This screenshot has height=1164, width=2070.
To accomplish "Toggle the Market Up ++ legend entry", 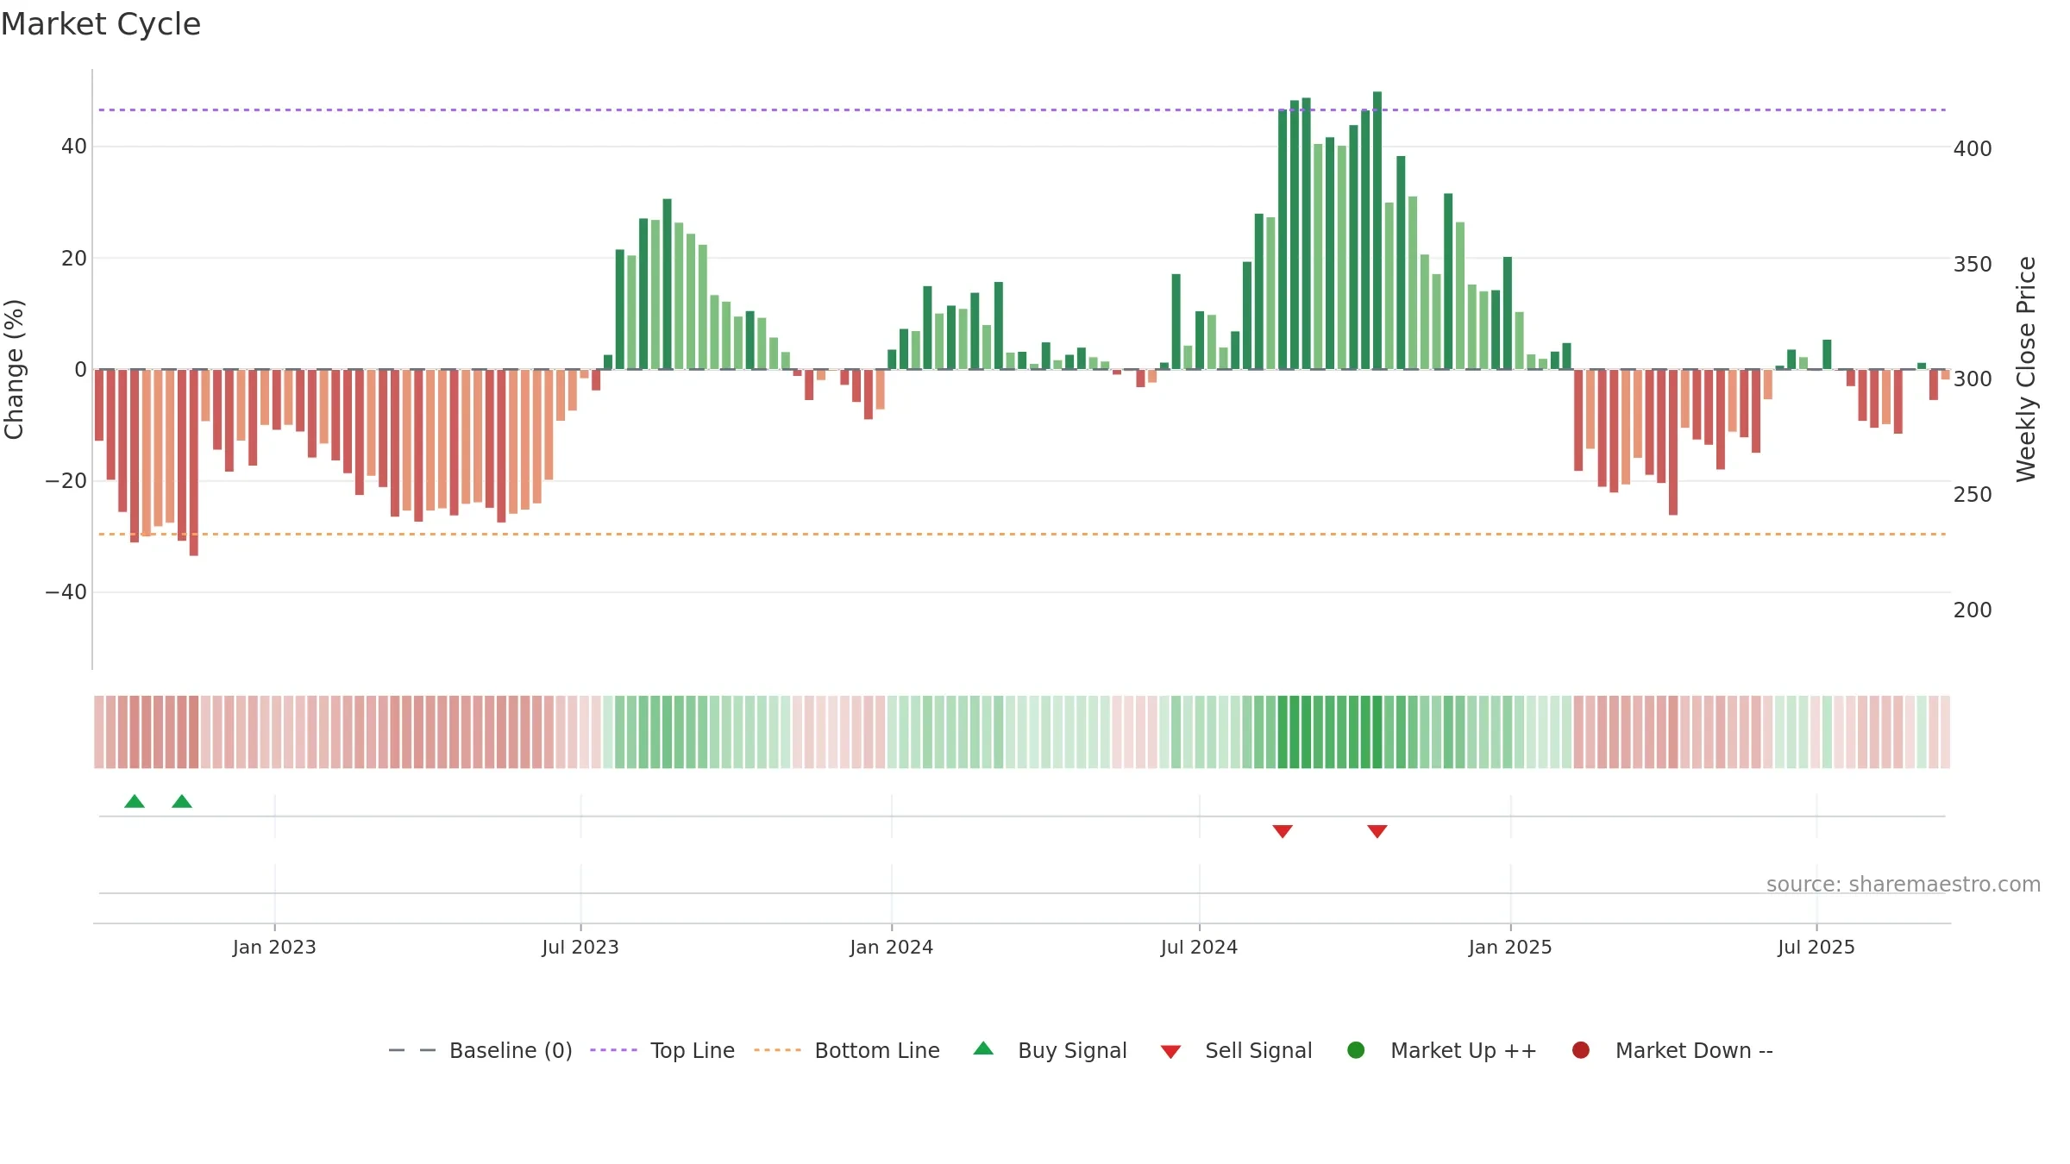I will click(x=1441, y=1050).
